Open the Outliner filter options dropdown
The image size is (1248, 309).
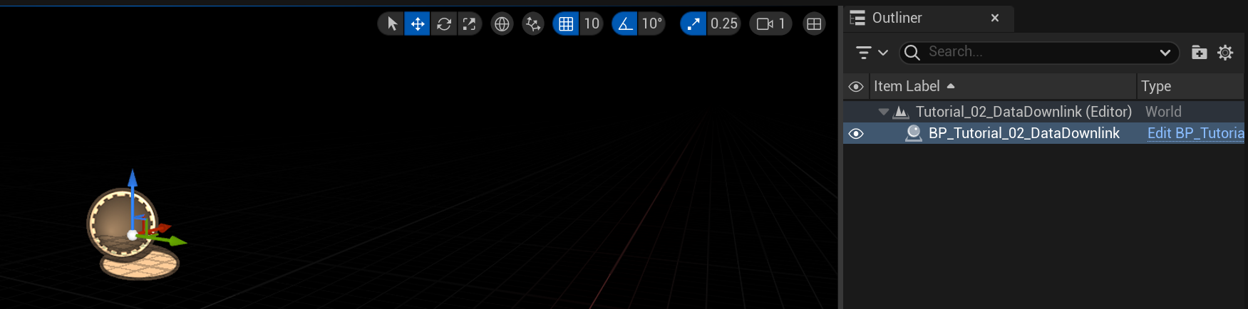(x=871, y=53)
